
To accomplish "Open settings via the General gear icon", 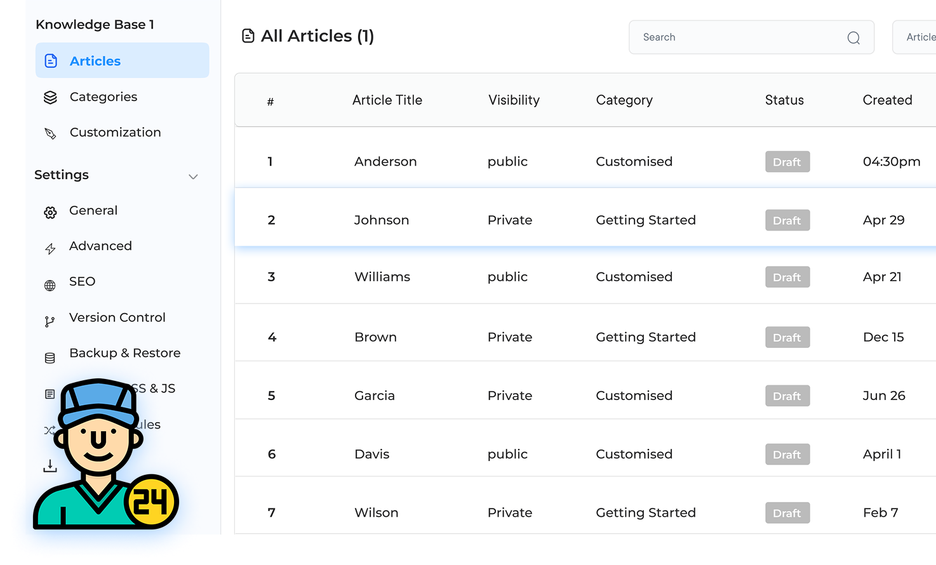I will click(50, 210).
